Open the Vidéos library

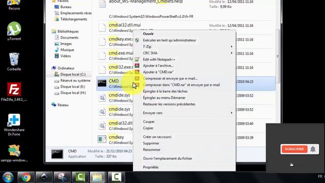(x=66, y=56)
